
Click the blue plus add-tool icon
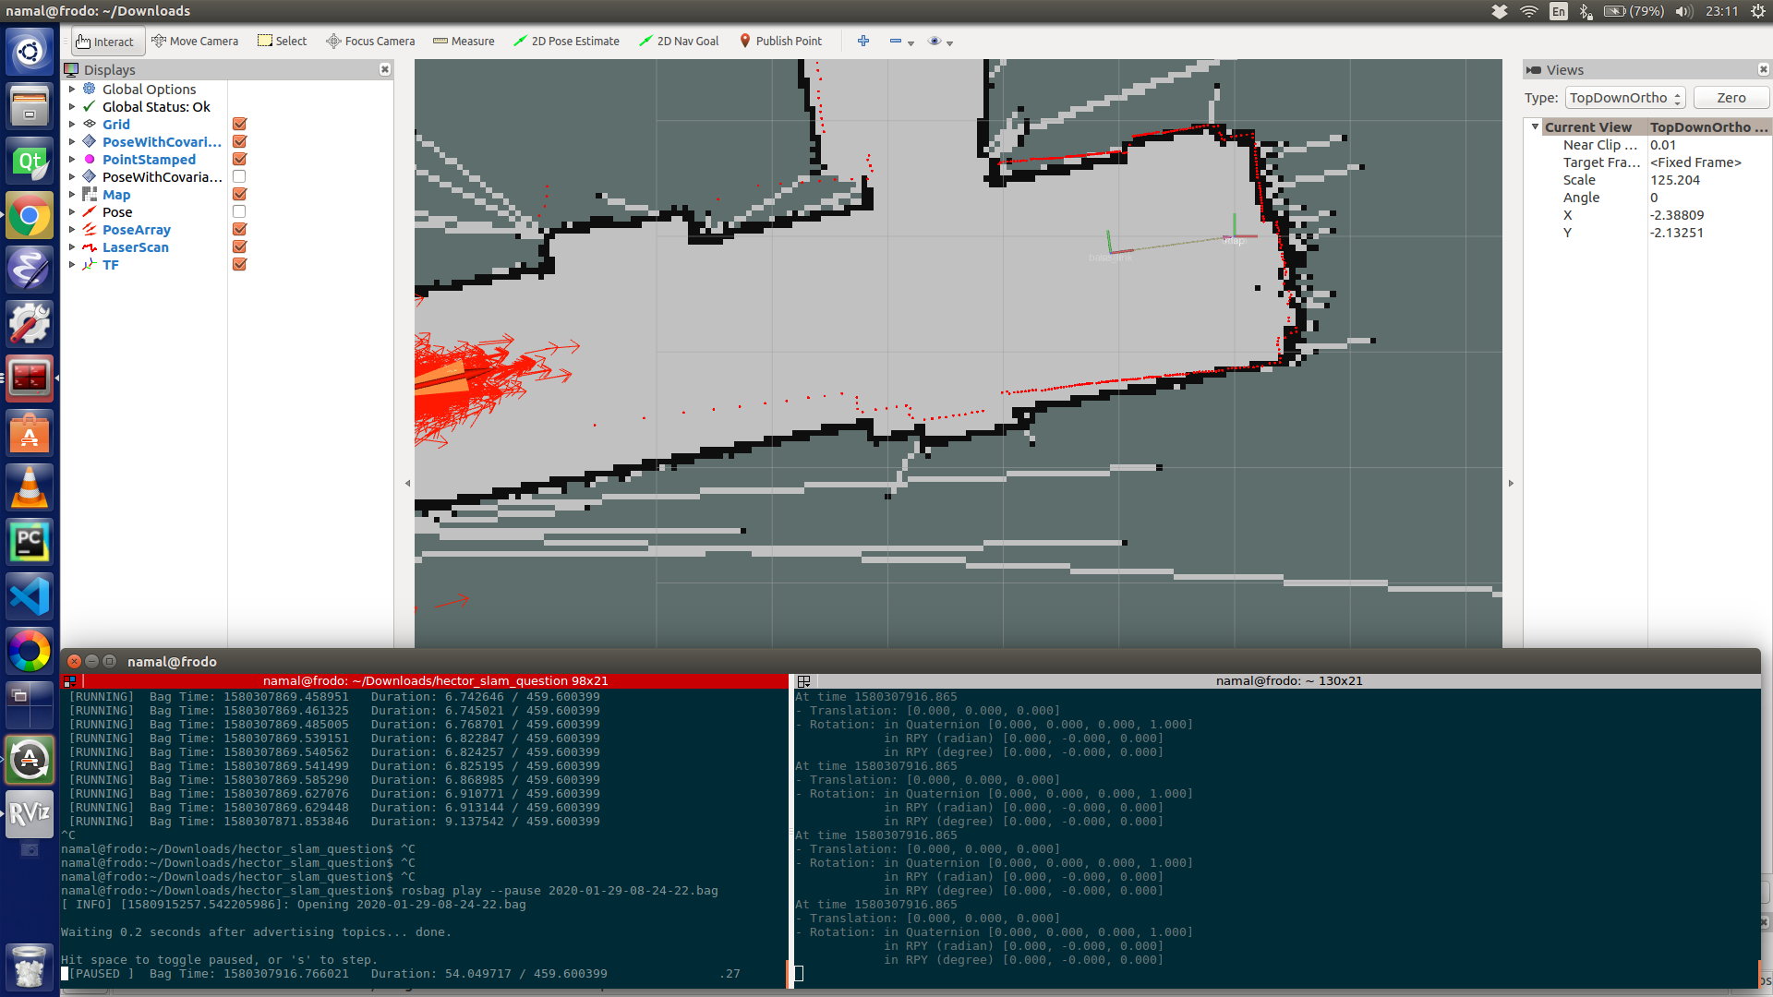click(x=863, y=42)
